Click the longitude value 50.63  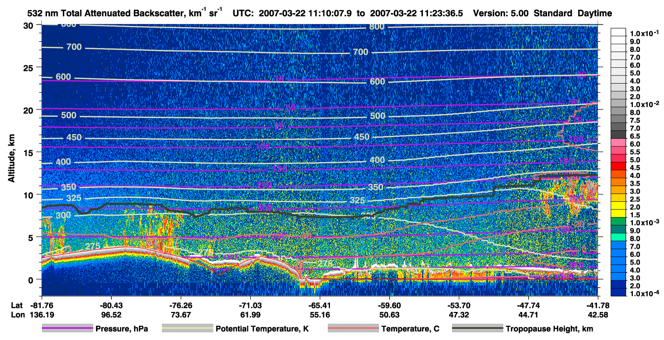(x=389, y=315)
